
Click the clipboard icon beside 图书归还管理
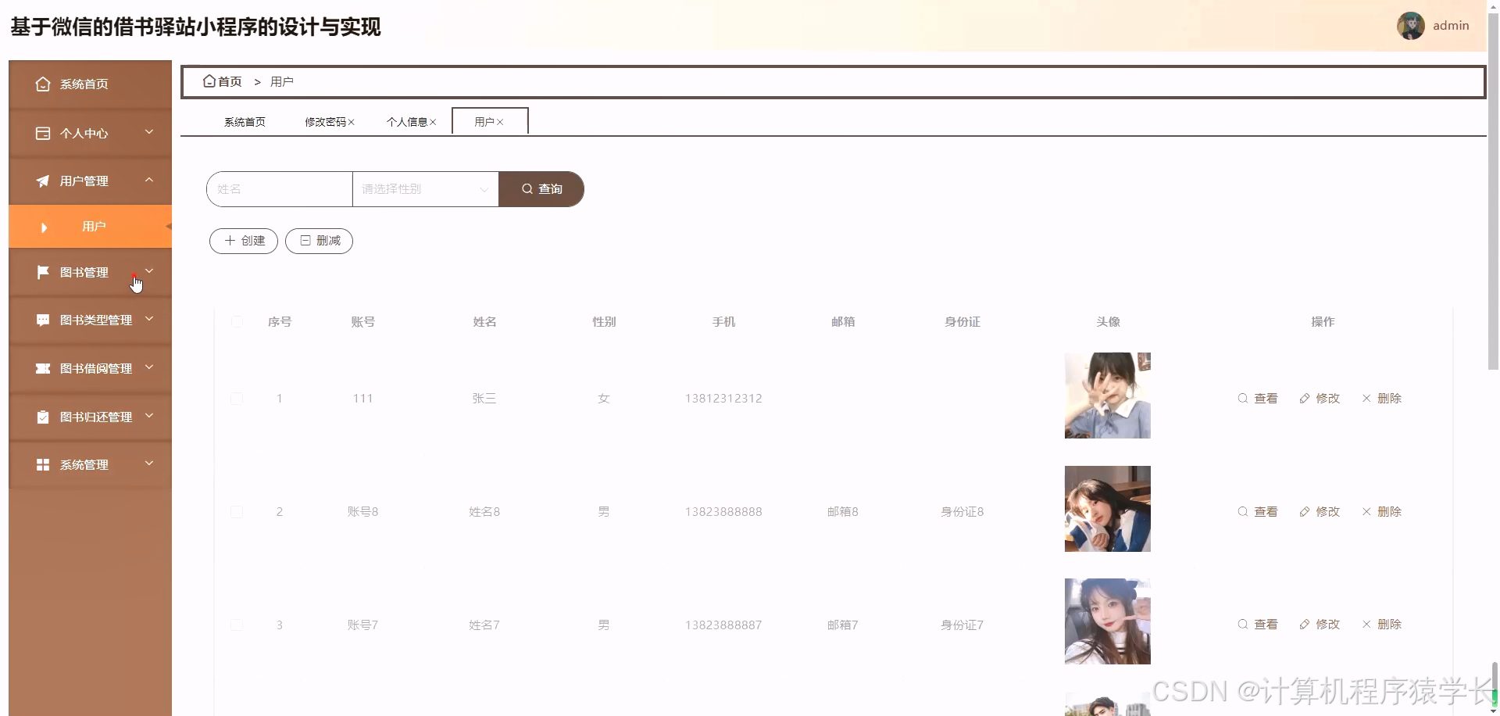[43, 417]
